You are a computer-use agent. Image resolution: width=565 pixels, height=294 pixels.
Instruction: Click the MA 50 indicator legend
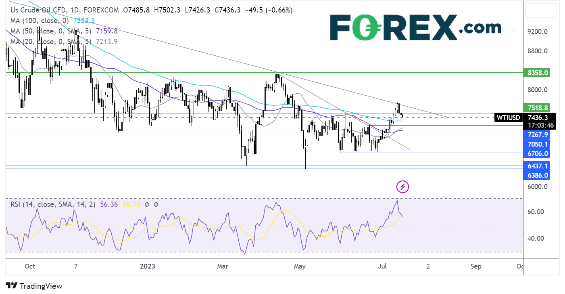tap(50, 31)
